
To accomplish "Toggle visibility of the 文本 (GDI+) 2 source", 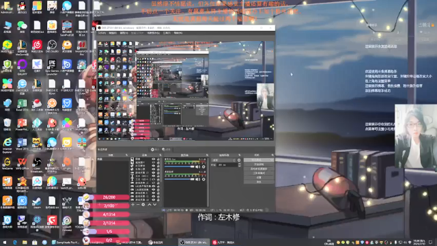I will click(154, 179).
